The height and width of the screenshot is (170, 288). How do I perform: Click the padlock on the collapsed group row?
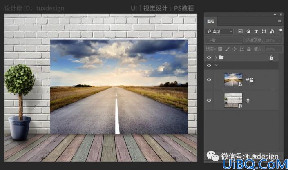(271, 58)
